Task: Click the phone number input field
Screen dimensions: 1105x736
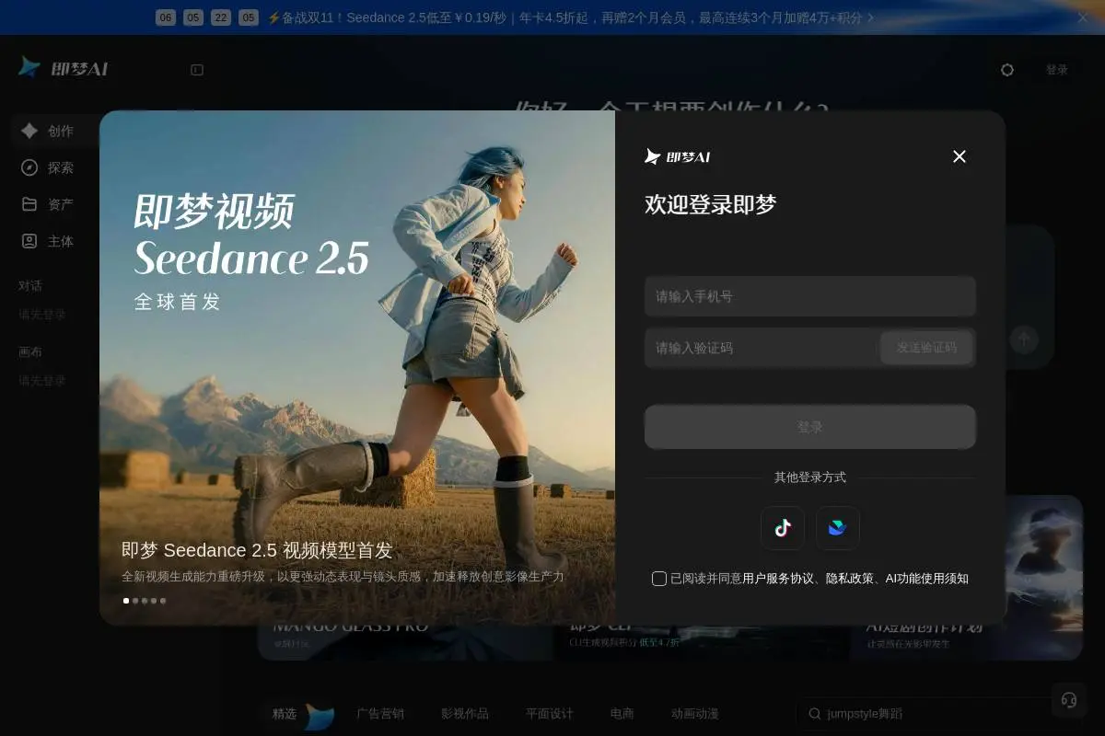Action: pyautogui.click(x=810, y=296)
